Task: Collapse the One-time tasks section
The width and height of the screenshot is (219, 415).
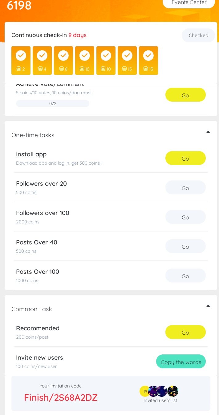Action: point(208,132)
